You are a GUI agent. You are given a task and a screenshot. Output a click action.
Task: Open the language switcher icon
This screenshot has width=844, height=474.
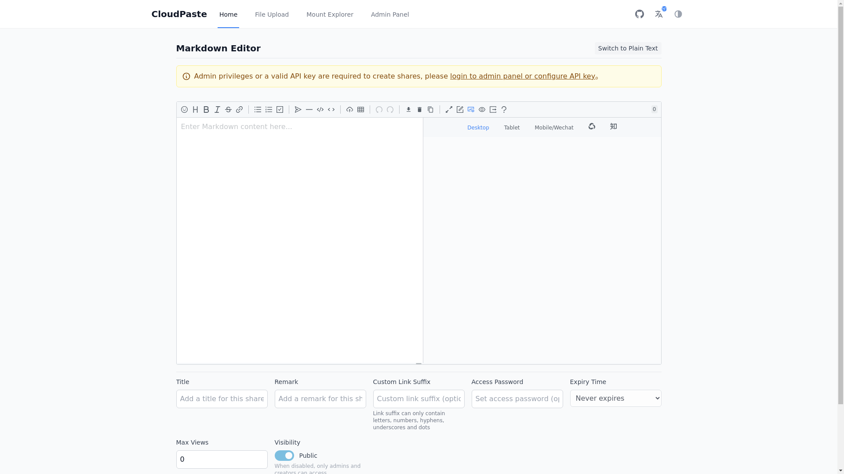point(658,14)
